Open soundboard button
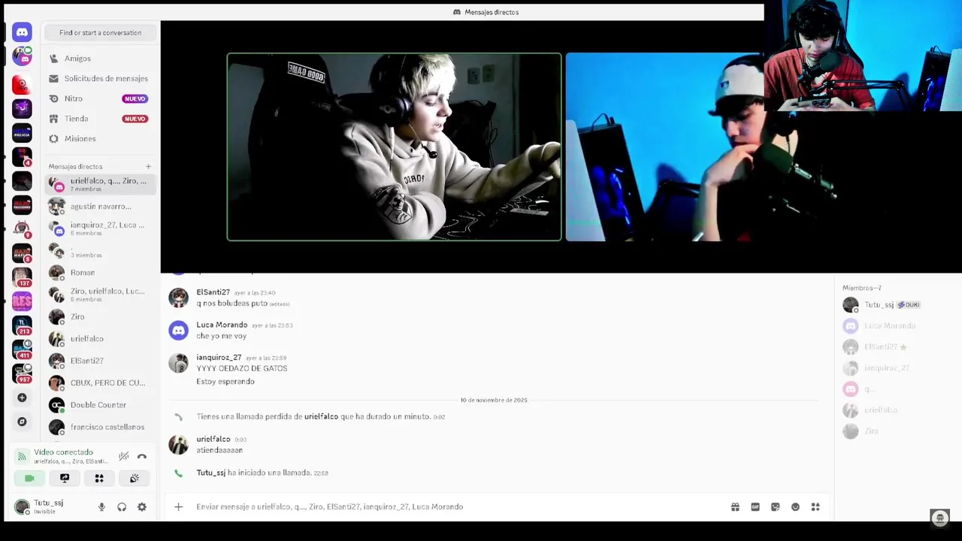Viewport: 962px width, 541px height. click(134, 478)
